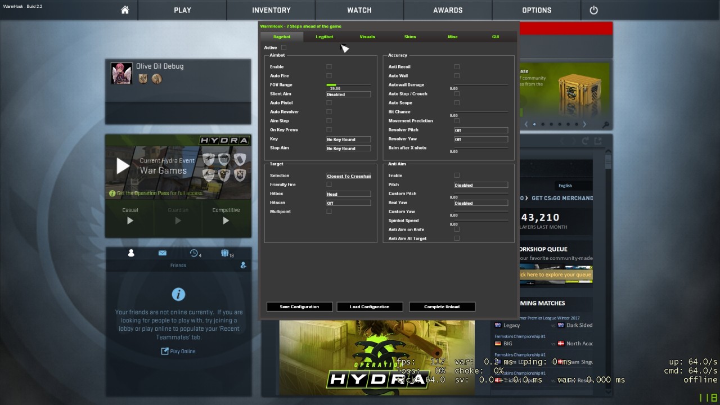The height and width of the screenshot is (405, 720).
Task: Open the OPTIONS menu
Action: (537, 10)
